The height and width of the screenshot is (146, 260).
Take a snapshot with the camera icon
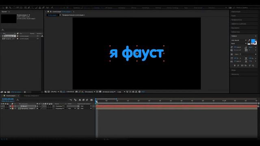pos(76,92)
